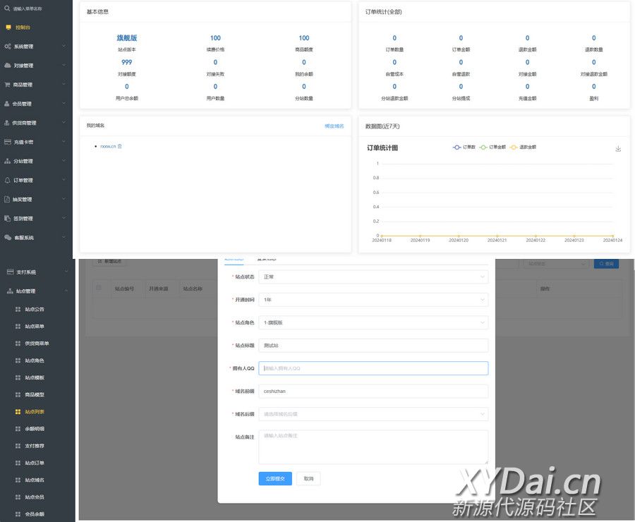Click the 绑定域名 link
635x522 pixels.
[334, 126]
